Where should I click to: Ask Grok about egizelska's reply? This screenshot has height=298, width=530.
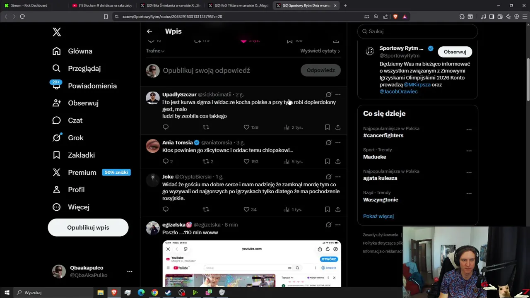[x=328, y=225]
